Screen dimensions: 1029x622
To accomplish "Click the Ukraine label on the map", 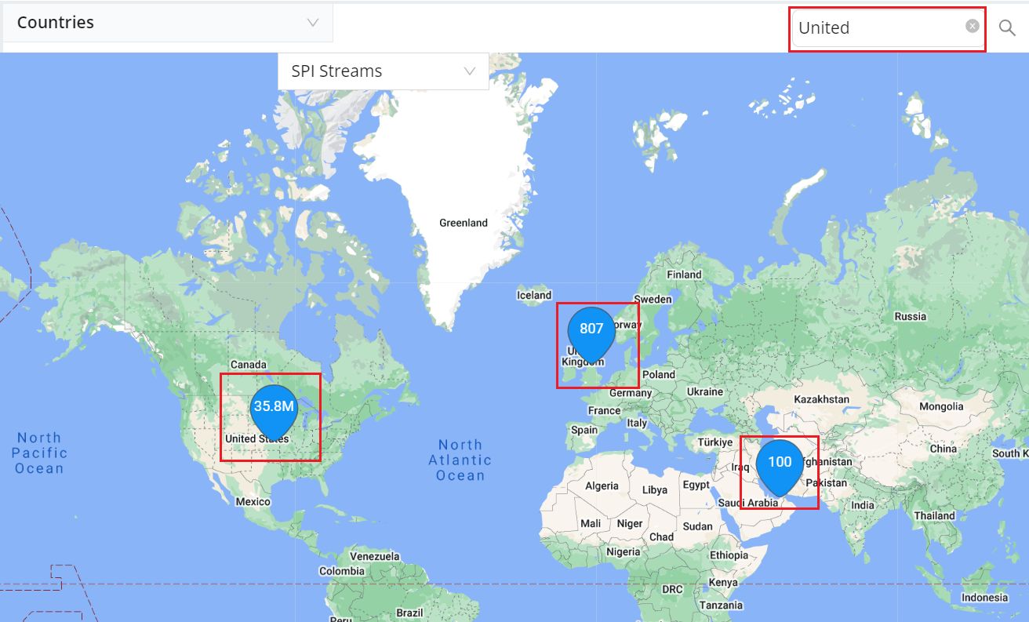I will click(x=705, y=391).
